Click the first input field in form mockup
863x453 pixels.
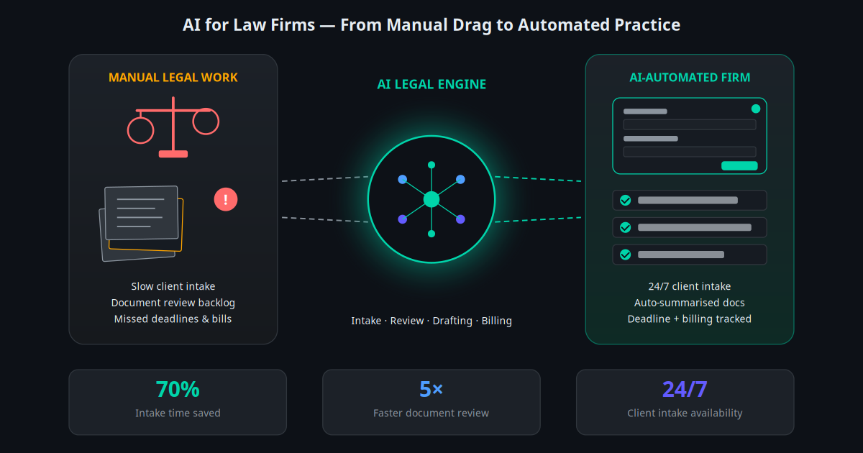click(690, 124)
